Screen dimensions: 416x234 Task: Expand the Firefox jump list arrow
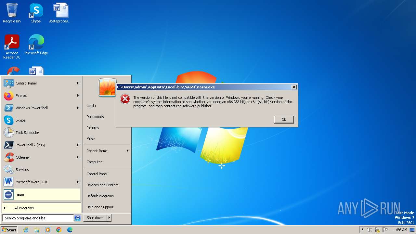coord(78,96)
